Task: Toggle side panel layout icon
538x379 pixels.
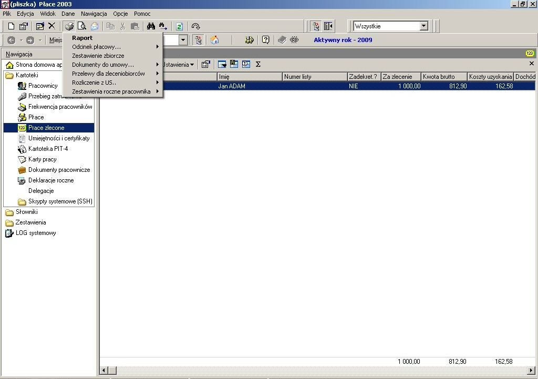Action: [328, 26]
